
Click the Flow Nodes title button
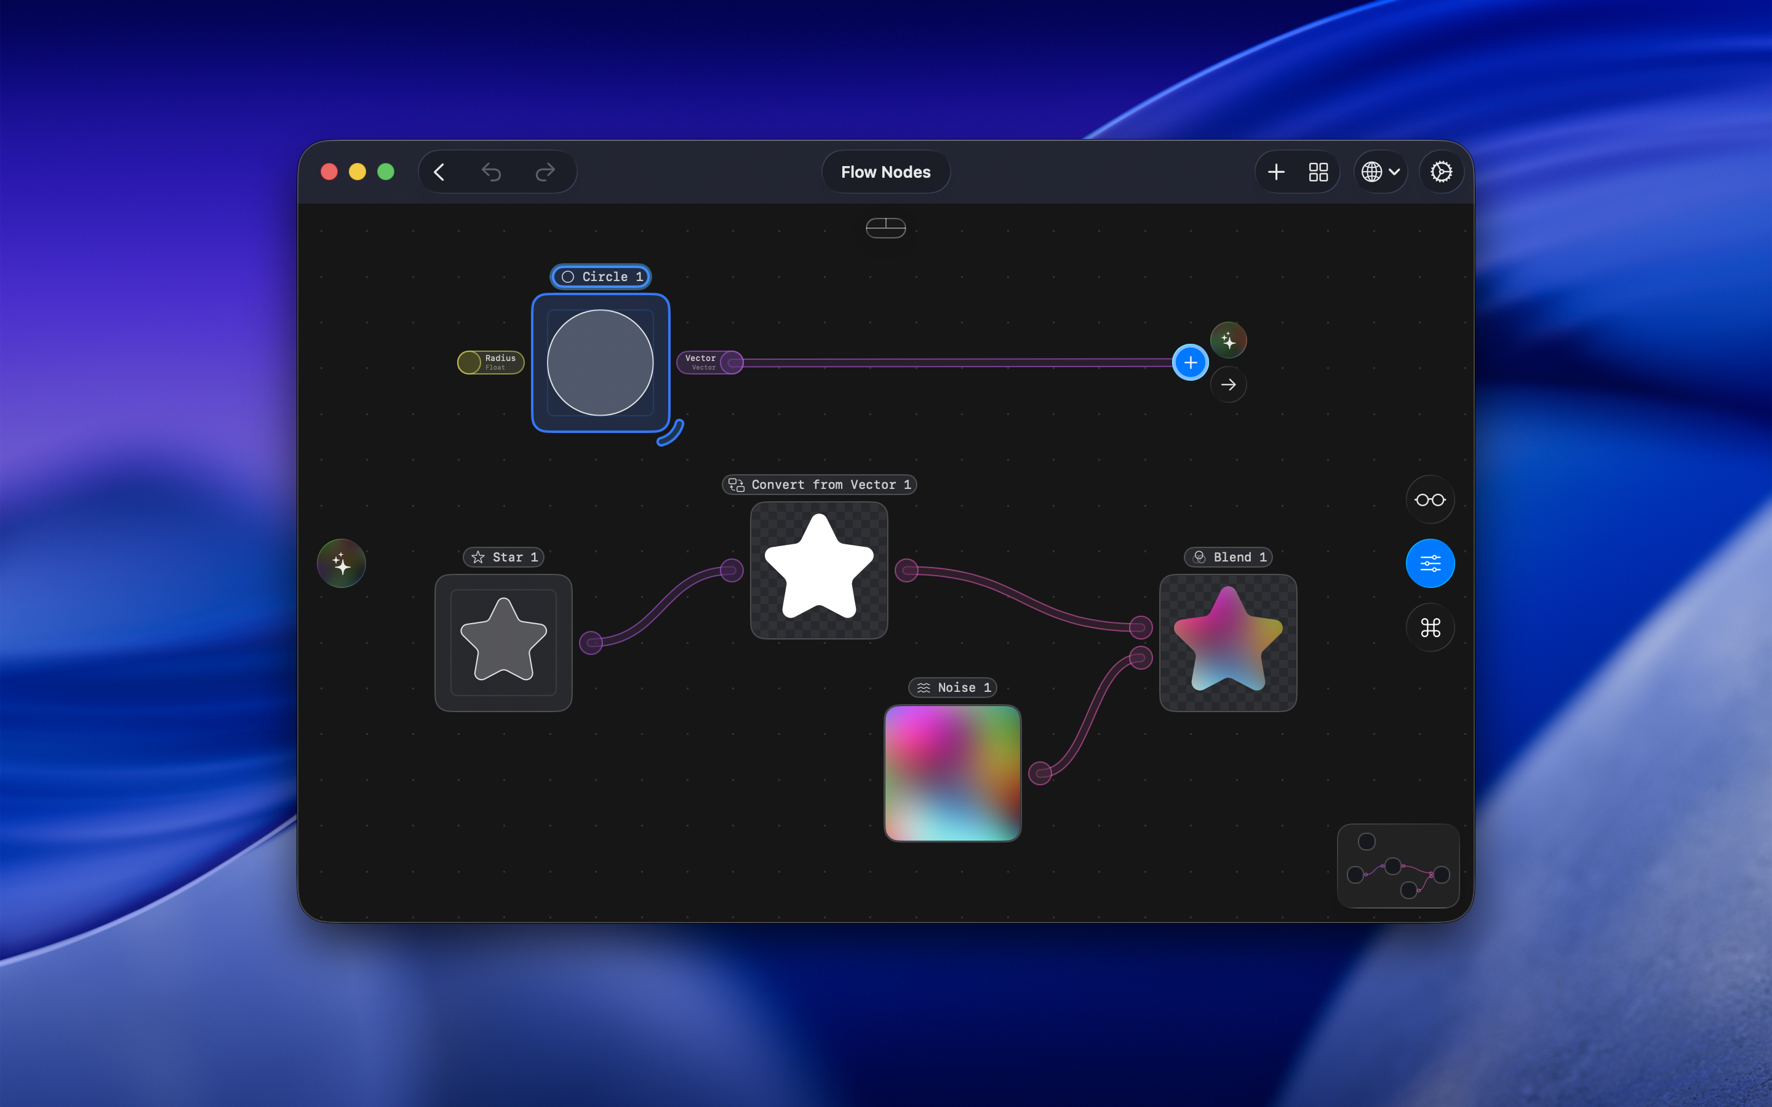[x=885, y=172]
